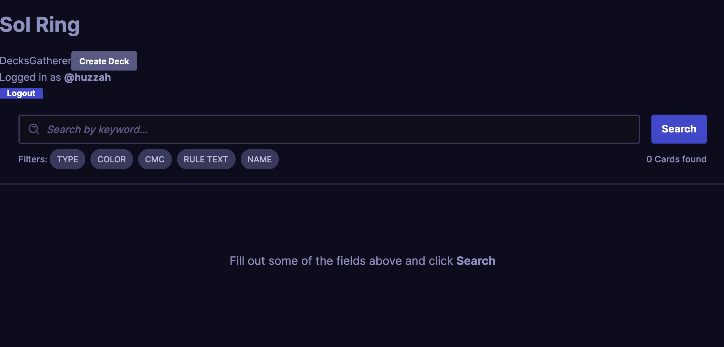Screen dimensions: 724x347
Task: Click the RULE TEXT filter icon
Action: pos(206,159)
